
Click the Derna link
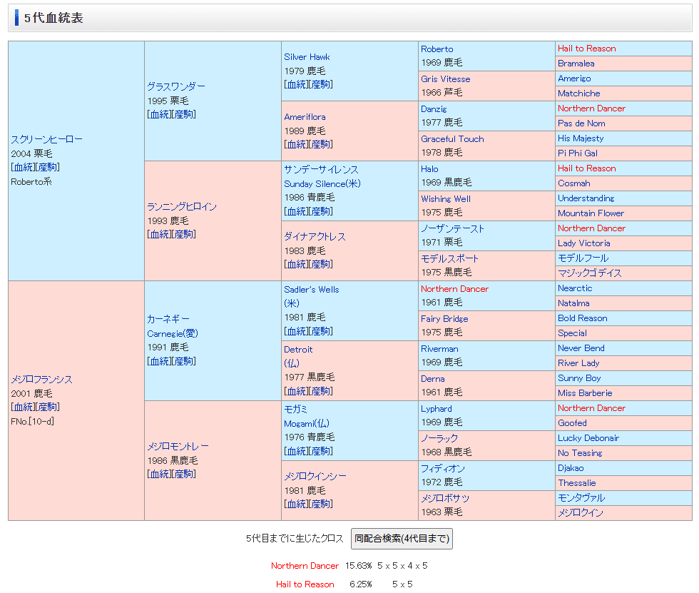[x=432, y=378]
